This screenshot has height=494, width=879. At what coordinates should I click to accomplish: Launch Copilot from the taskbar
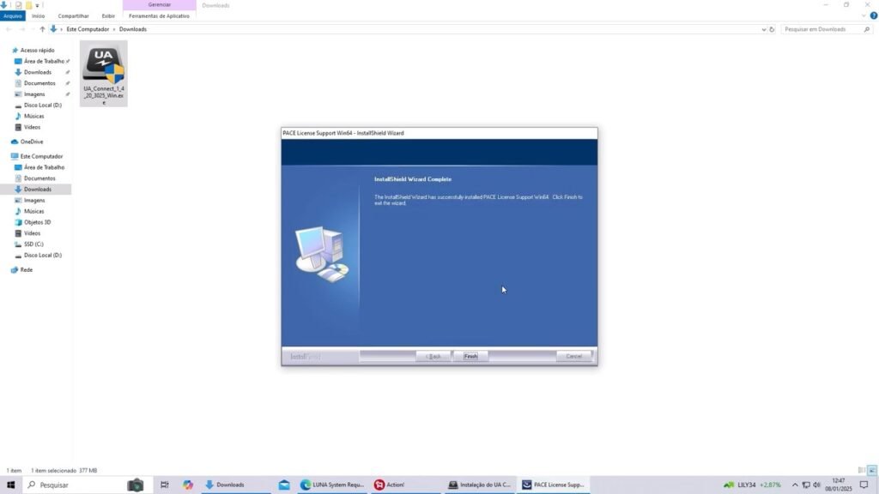[188, 485]
